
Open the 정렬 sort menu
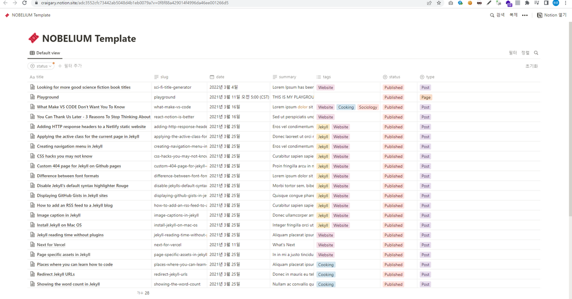(525, 53)
